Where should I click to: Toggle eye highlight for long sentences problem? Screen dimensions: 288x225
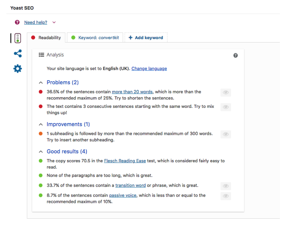tap(226, 92)
